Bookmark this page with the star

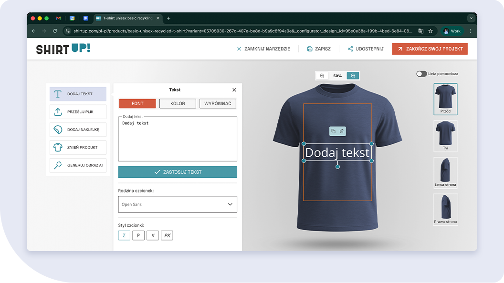(x=430, y=31)
